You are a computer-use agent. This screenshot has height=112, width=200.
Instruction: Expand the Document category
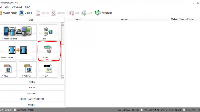pyautogui.click(x=32, y=93)
